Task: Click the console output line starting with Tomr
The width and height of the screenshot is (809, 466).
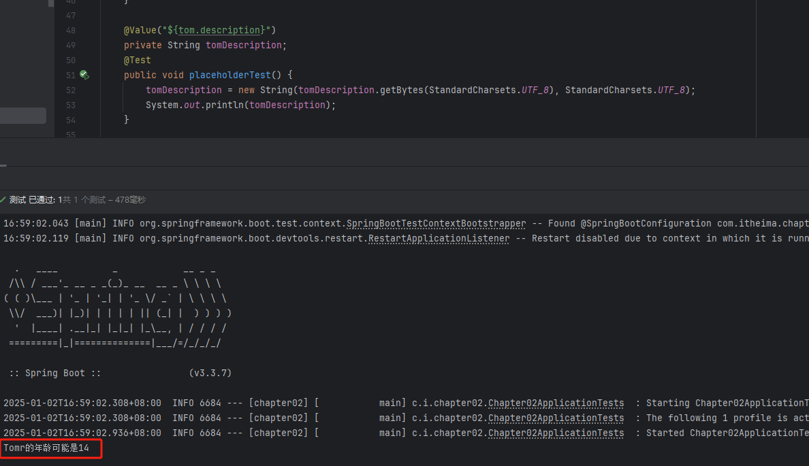Action: pyautogui.click(x=46, y=448)
